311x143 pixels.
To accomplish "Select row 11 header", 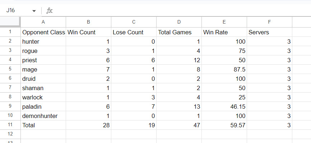I will pyautogui.click(x=10, y=125).
